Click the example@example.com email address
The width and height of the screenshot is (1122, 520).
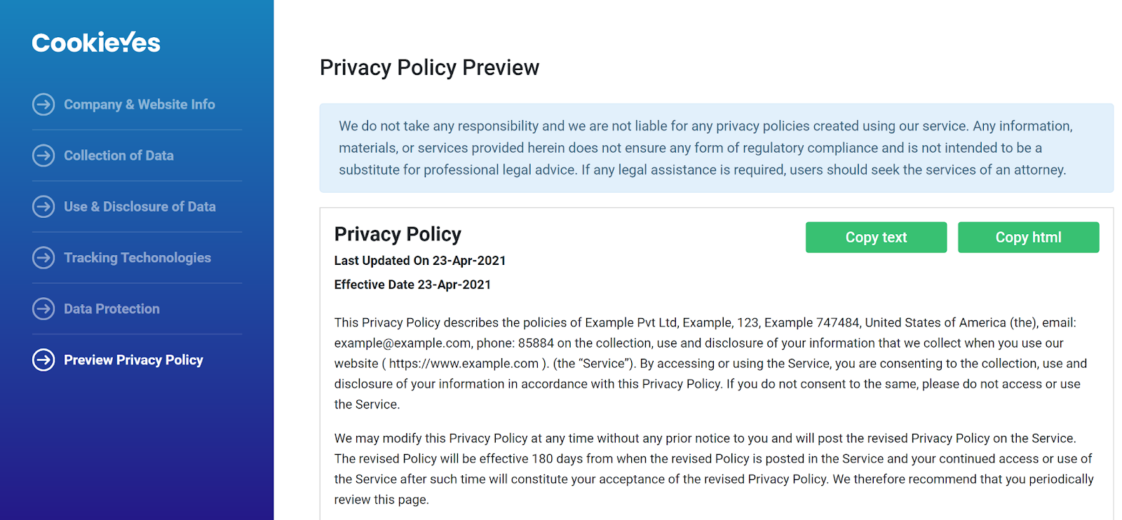coord(402,343)
